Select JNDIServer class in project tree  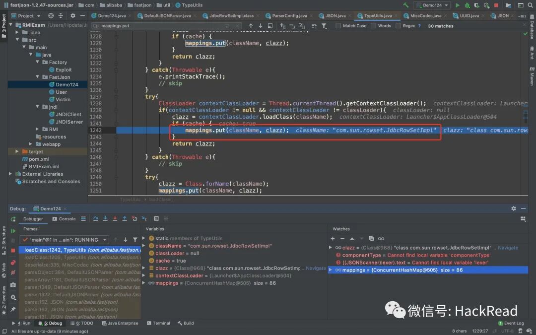[x=69, y=122]
